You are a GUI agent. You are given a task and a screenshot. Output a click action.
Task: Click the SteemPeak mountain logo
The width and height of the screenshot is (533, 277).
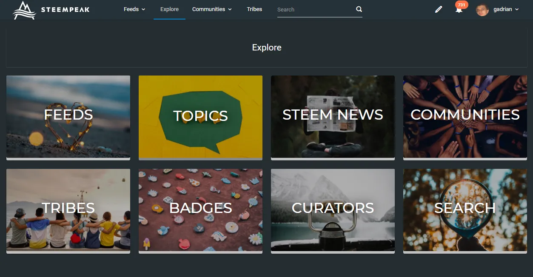tap(24, 10)
